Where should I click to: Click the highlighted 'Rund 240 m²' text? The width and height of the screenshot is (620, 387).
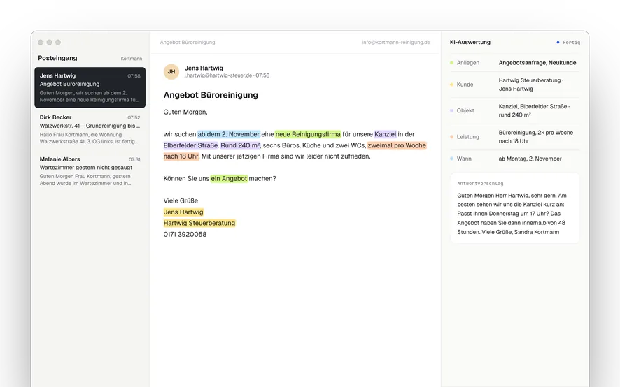(x=240, y=145)
